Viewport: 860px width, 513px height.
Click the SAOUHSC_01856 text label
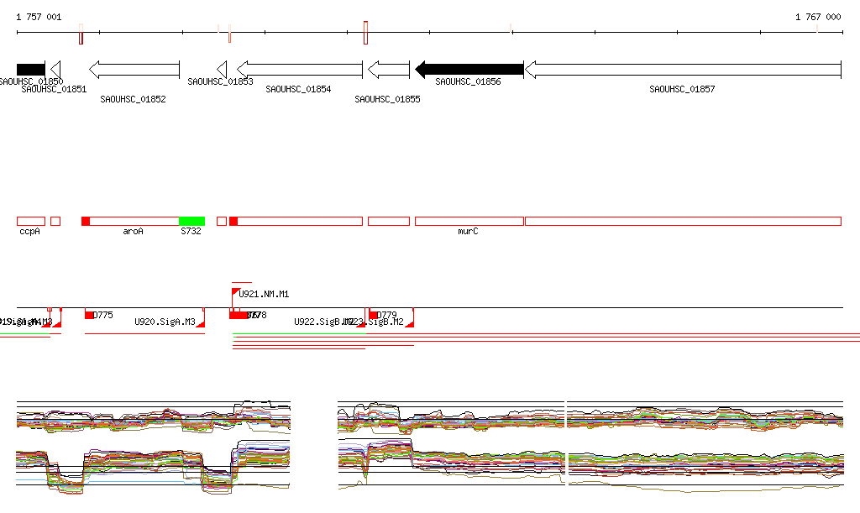pyautogui.click(x=468, y=81)
